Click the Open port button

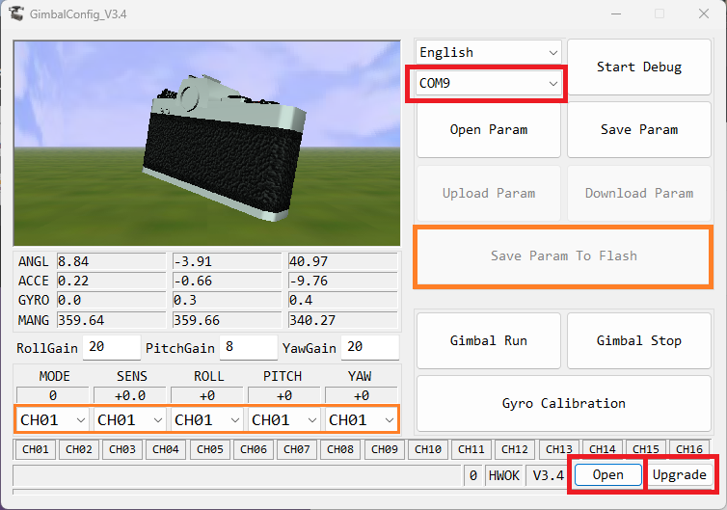click(x=607, y=474)
